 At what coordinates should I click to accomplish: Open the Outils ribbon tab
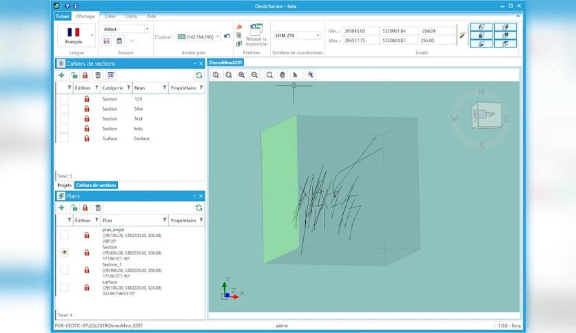(131, 15)
